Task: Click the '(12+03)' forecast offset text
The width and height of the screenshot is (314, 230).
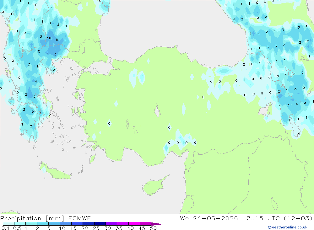Action: tap(298, 218)
